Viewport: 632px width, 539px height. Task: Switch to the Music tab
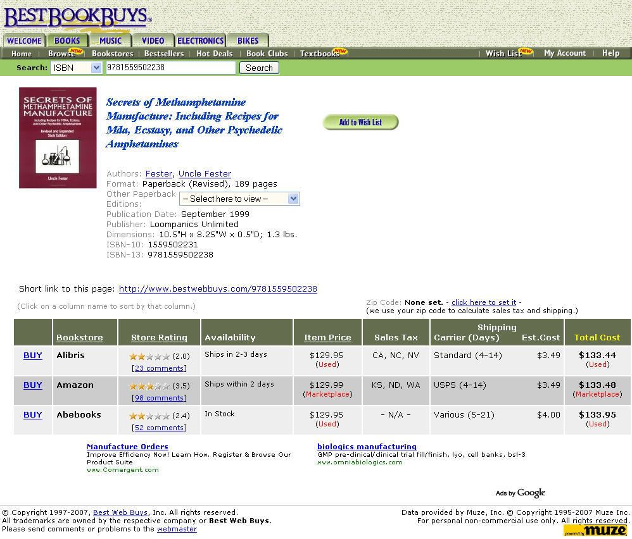pos(110,40)
